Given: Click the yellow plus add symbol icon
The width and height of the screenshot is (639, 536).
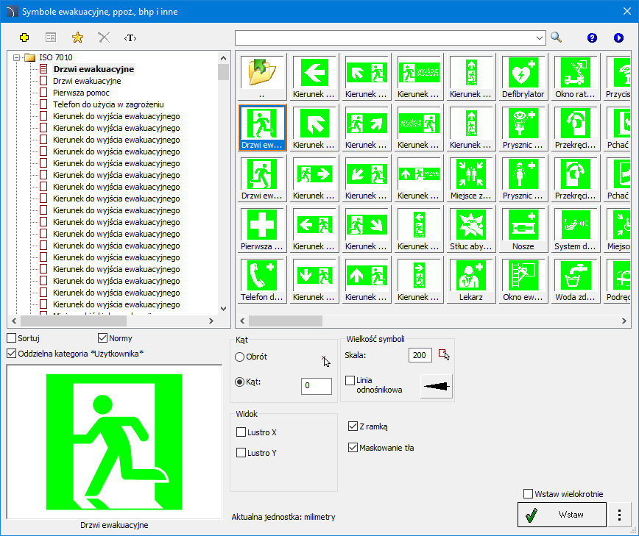Looking at the screenshot, I should click(24, 37).
